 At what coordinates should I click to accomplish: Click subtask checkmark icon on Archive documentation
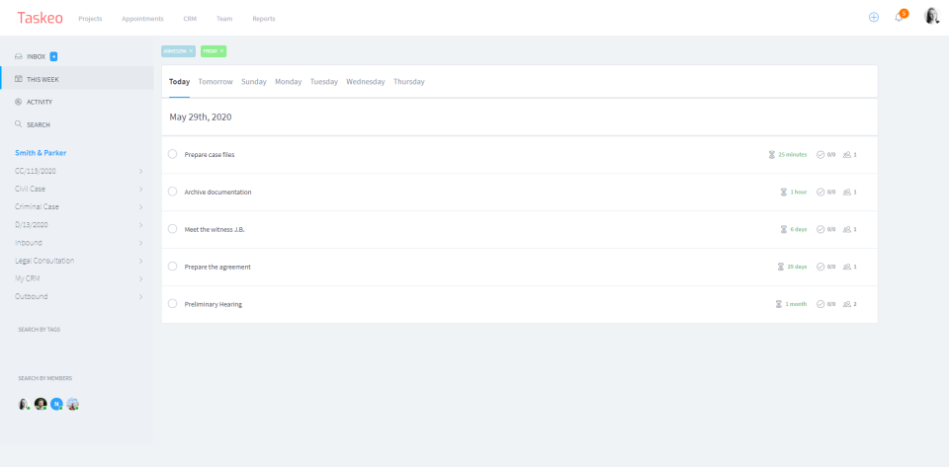coord(820,193)
